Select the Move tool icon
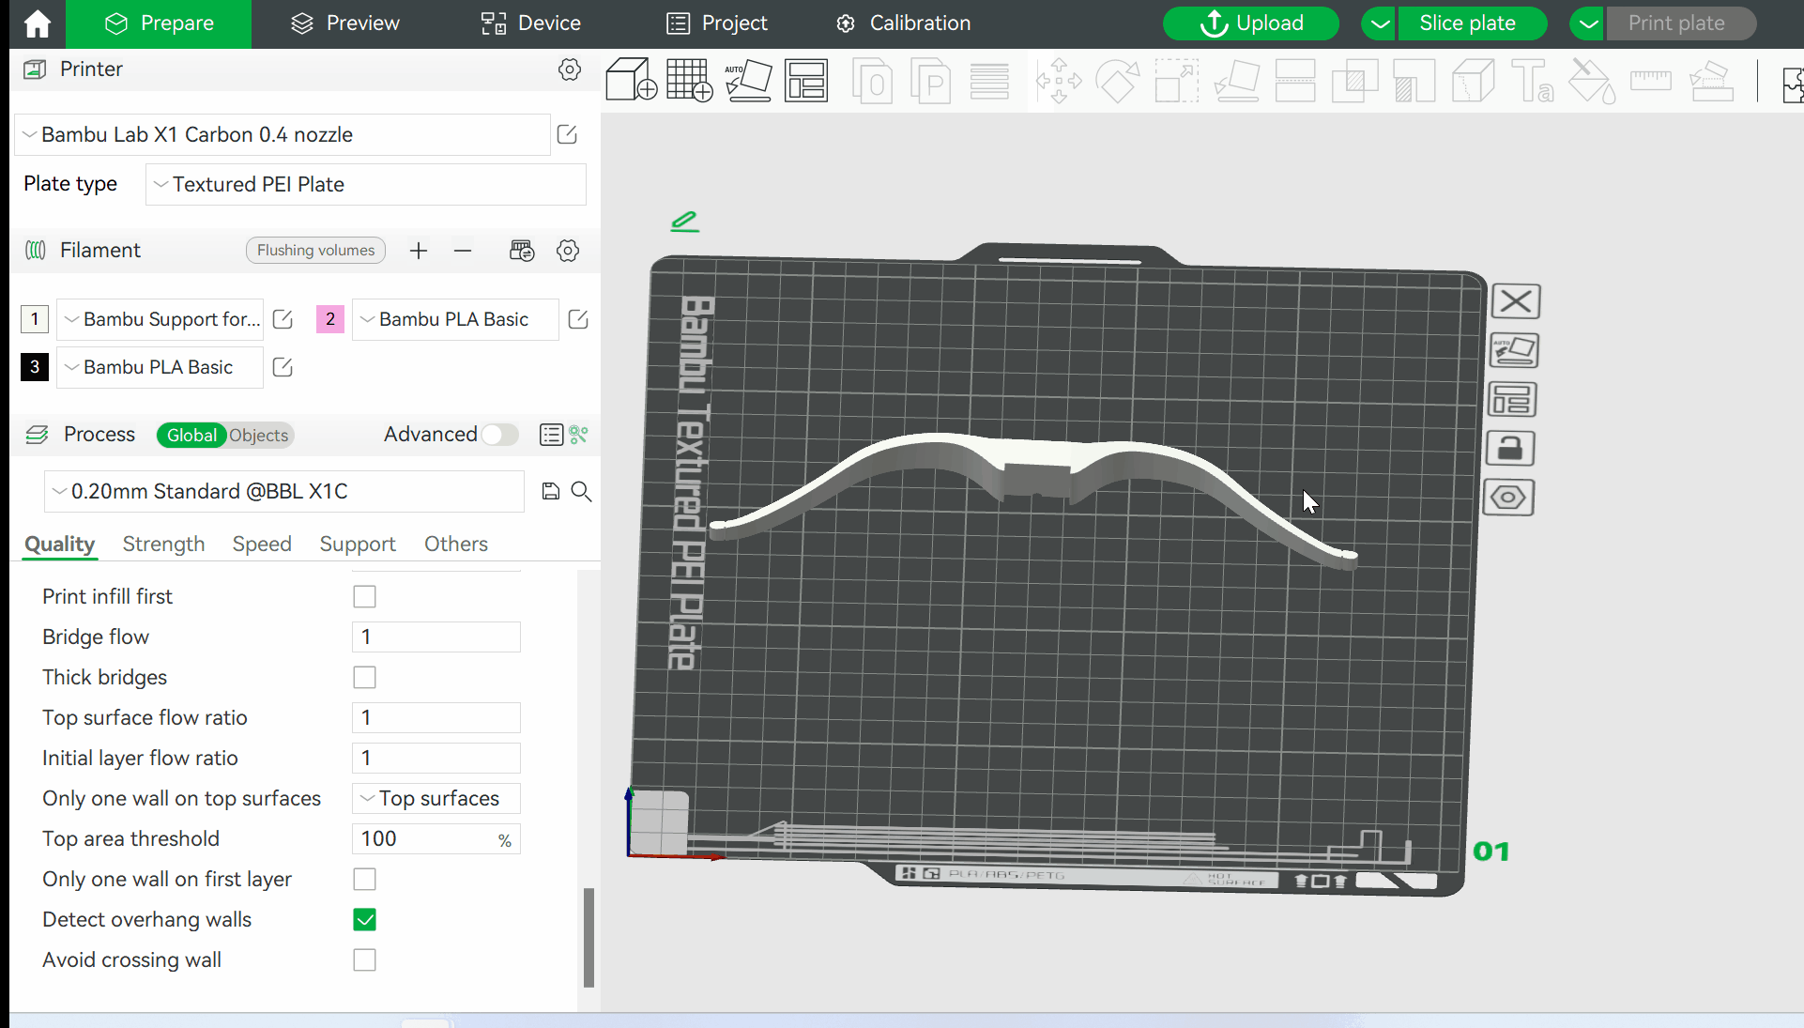The image size is (1804, 1028). [x=1059, y=81]
